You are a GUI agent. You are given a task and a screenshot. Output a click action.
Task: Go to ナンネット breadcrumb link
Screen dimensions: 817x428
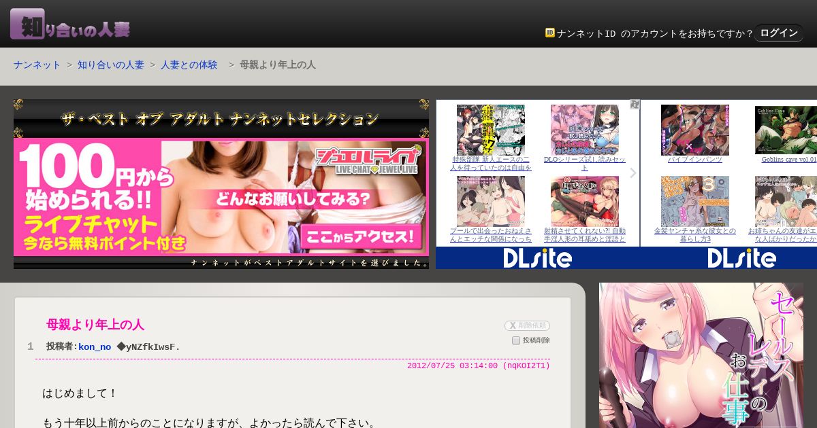point(37,65)
